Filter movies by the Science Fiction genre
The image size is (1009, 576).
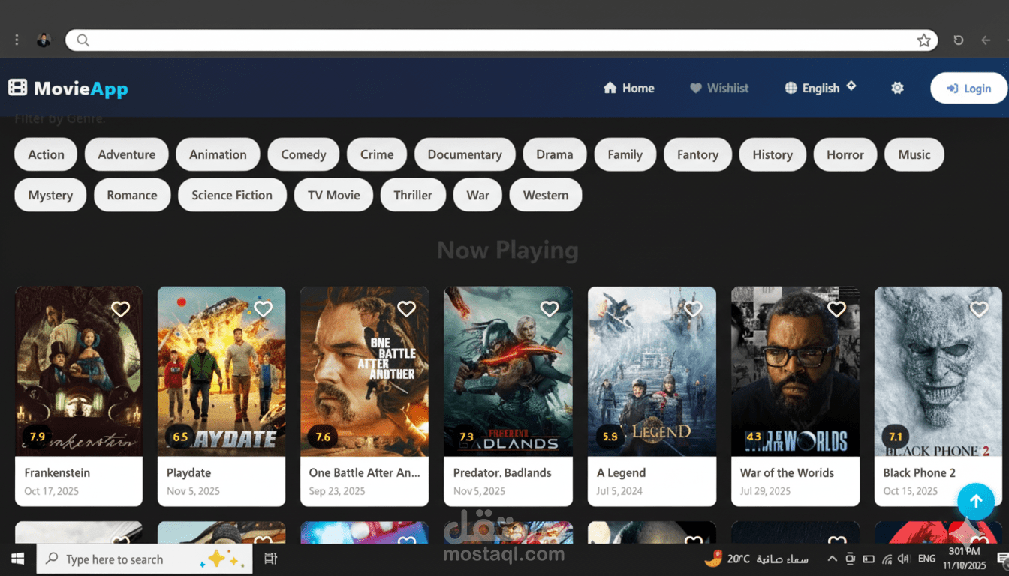[x=232, y=195]
